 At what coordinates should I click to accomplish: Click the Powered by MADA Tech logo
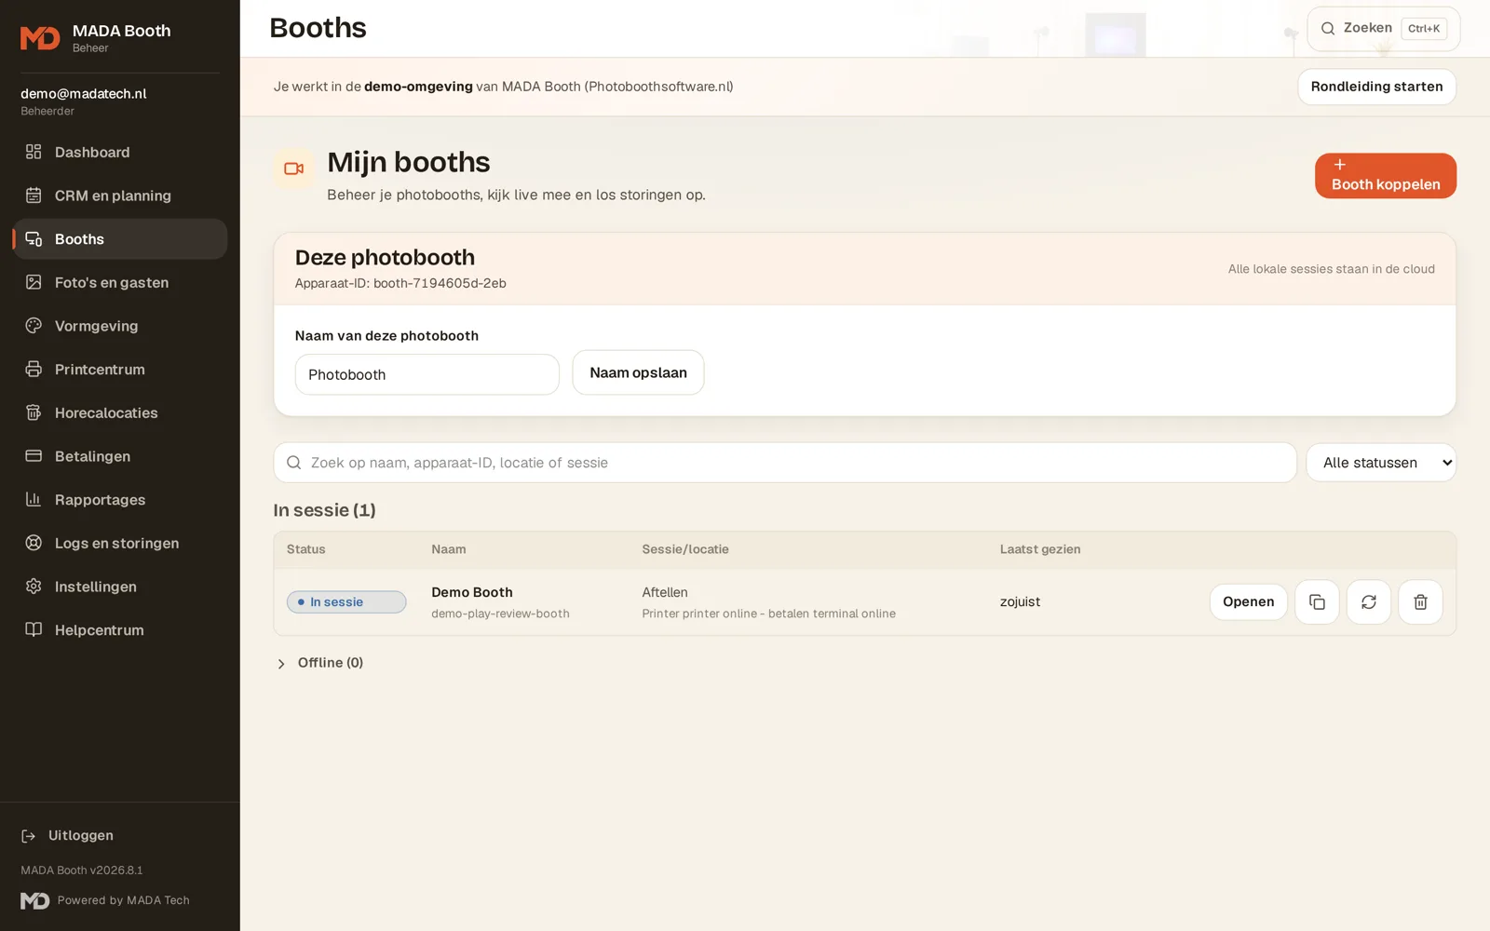[x=35, y=900]
